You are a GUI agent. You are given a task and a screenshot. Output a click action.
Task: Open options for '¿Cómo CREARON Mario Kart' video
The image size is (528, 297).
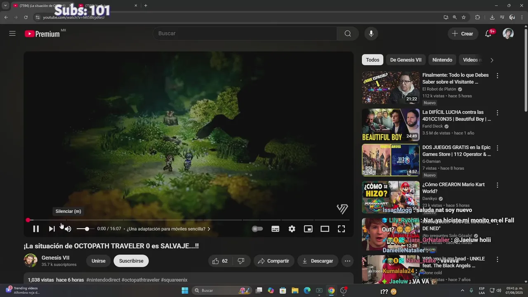[497, 185]
